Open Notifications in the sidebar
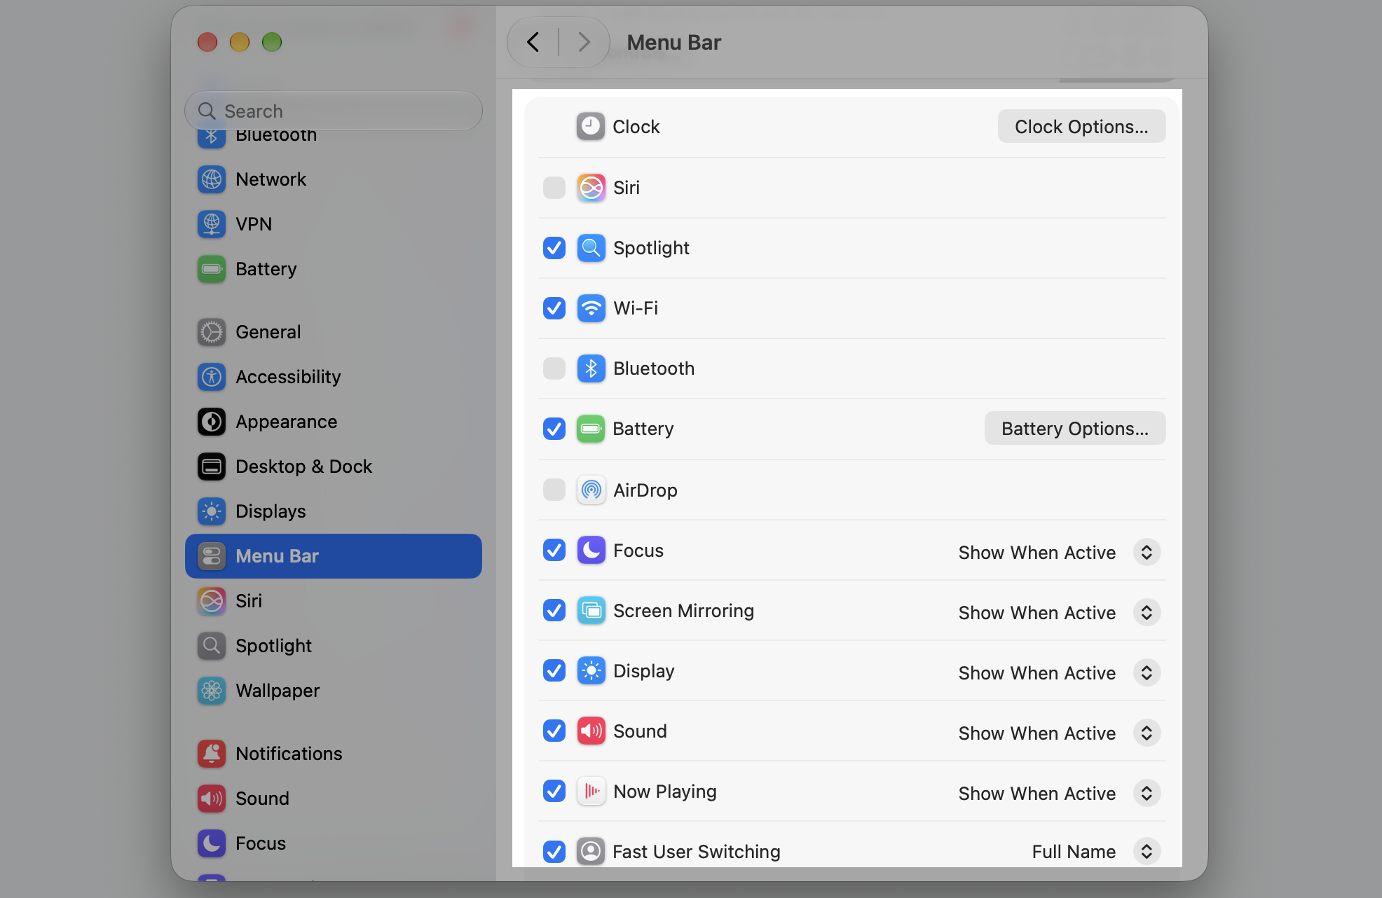The height and width of the screenshot is (898, 1382). click(334, 754)
